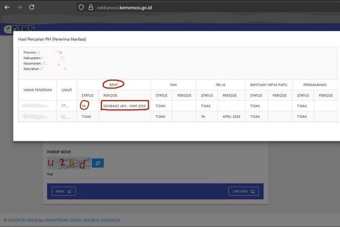
Task: Click the APRIL 2025 period cell
Action: pos(231,116)
